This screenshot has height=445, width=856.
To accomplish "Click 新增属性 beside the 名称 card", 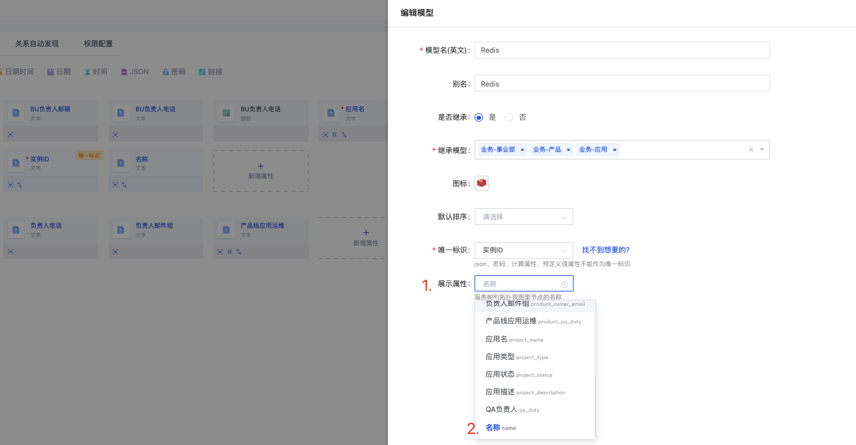I will click(260, 171).
